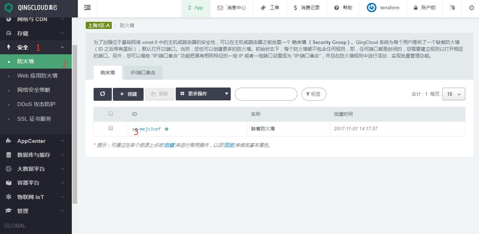Open the 帮助 help icon
This screenshot has width=479, height=234.
(x=336, y=8)
